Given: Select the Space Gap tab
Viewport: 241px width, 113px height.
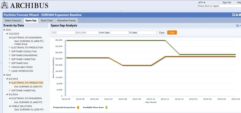Looking at the screenshot, I should (31, 21).
